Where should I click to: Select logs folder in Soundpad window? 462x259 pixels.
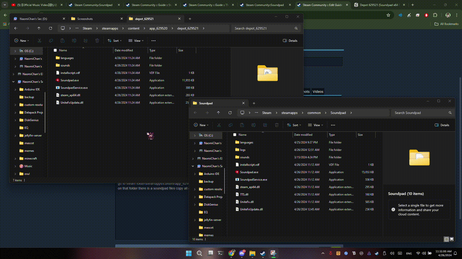click(243, 150)
